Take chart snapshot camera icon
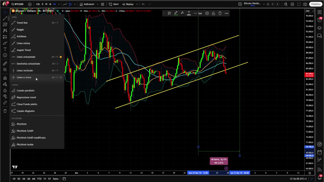Image resolution: width=324 pixels, height=182 pixels. 305,4
